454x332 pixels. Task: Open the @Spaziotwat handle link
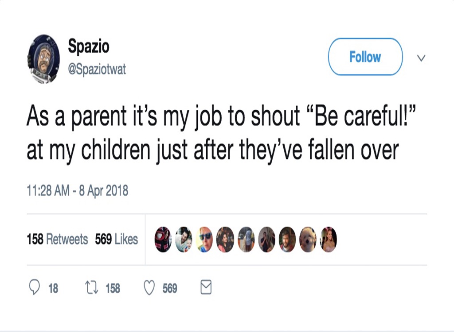click(x=97, y=69)
